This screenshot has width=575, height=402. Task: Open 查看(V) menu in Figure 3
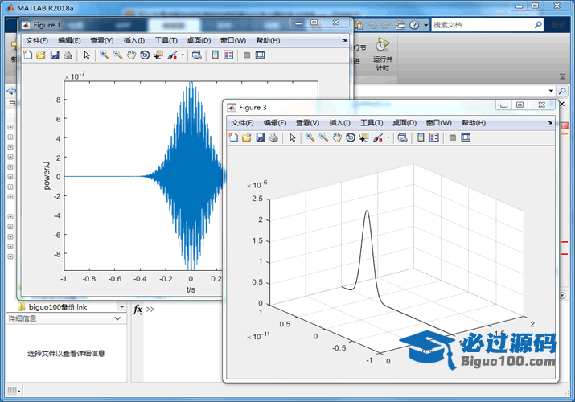tap(308, 123)
